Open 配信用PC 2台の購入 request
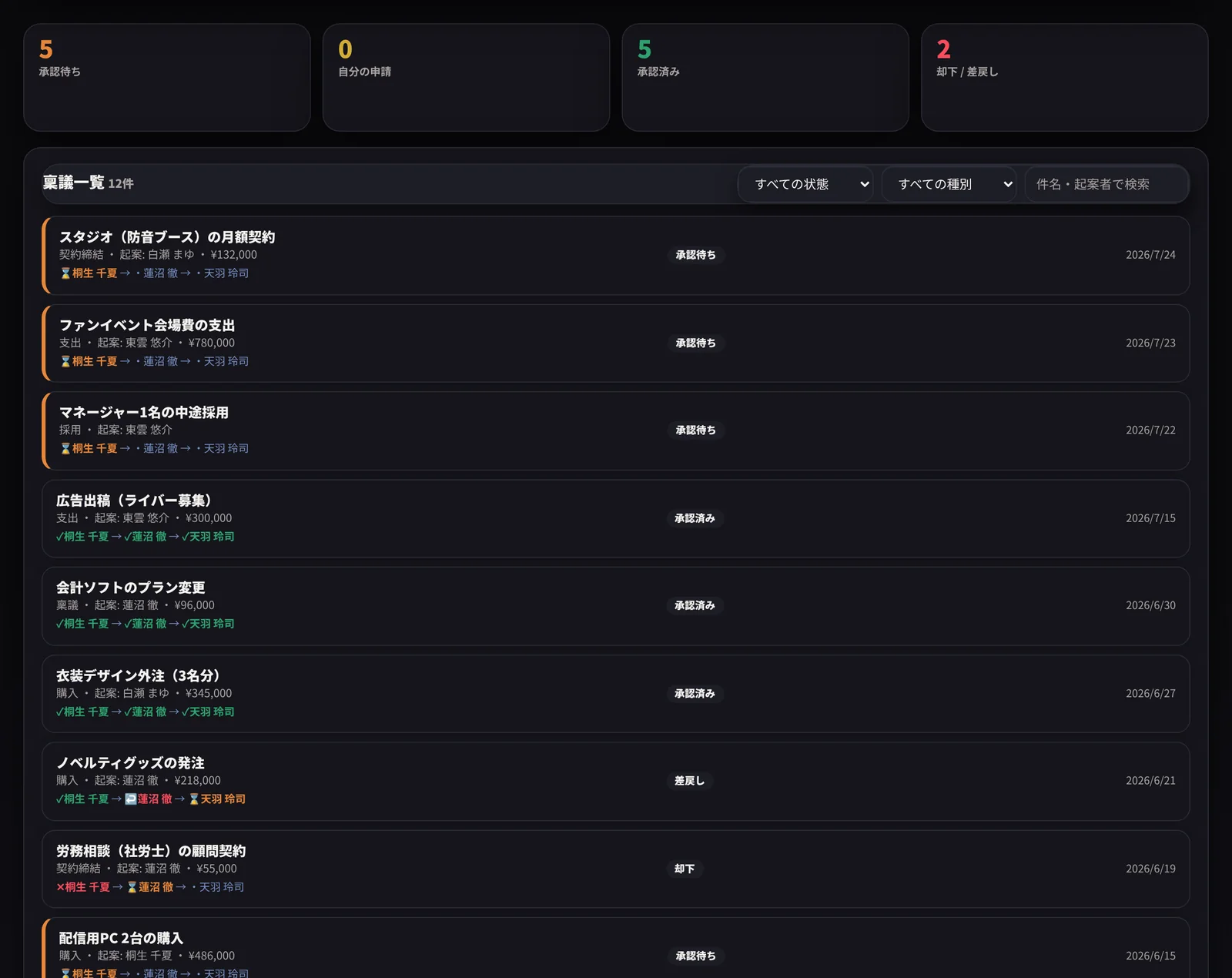Viewport: 1232px width, 978px height. [x=616, y=948]
